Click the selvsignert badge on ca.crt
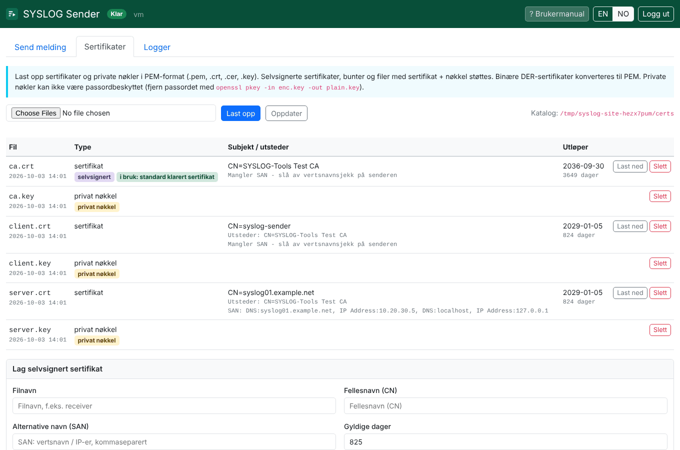Viewport: 680px width, 450px height. point(94,177)
